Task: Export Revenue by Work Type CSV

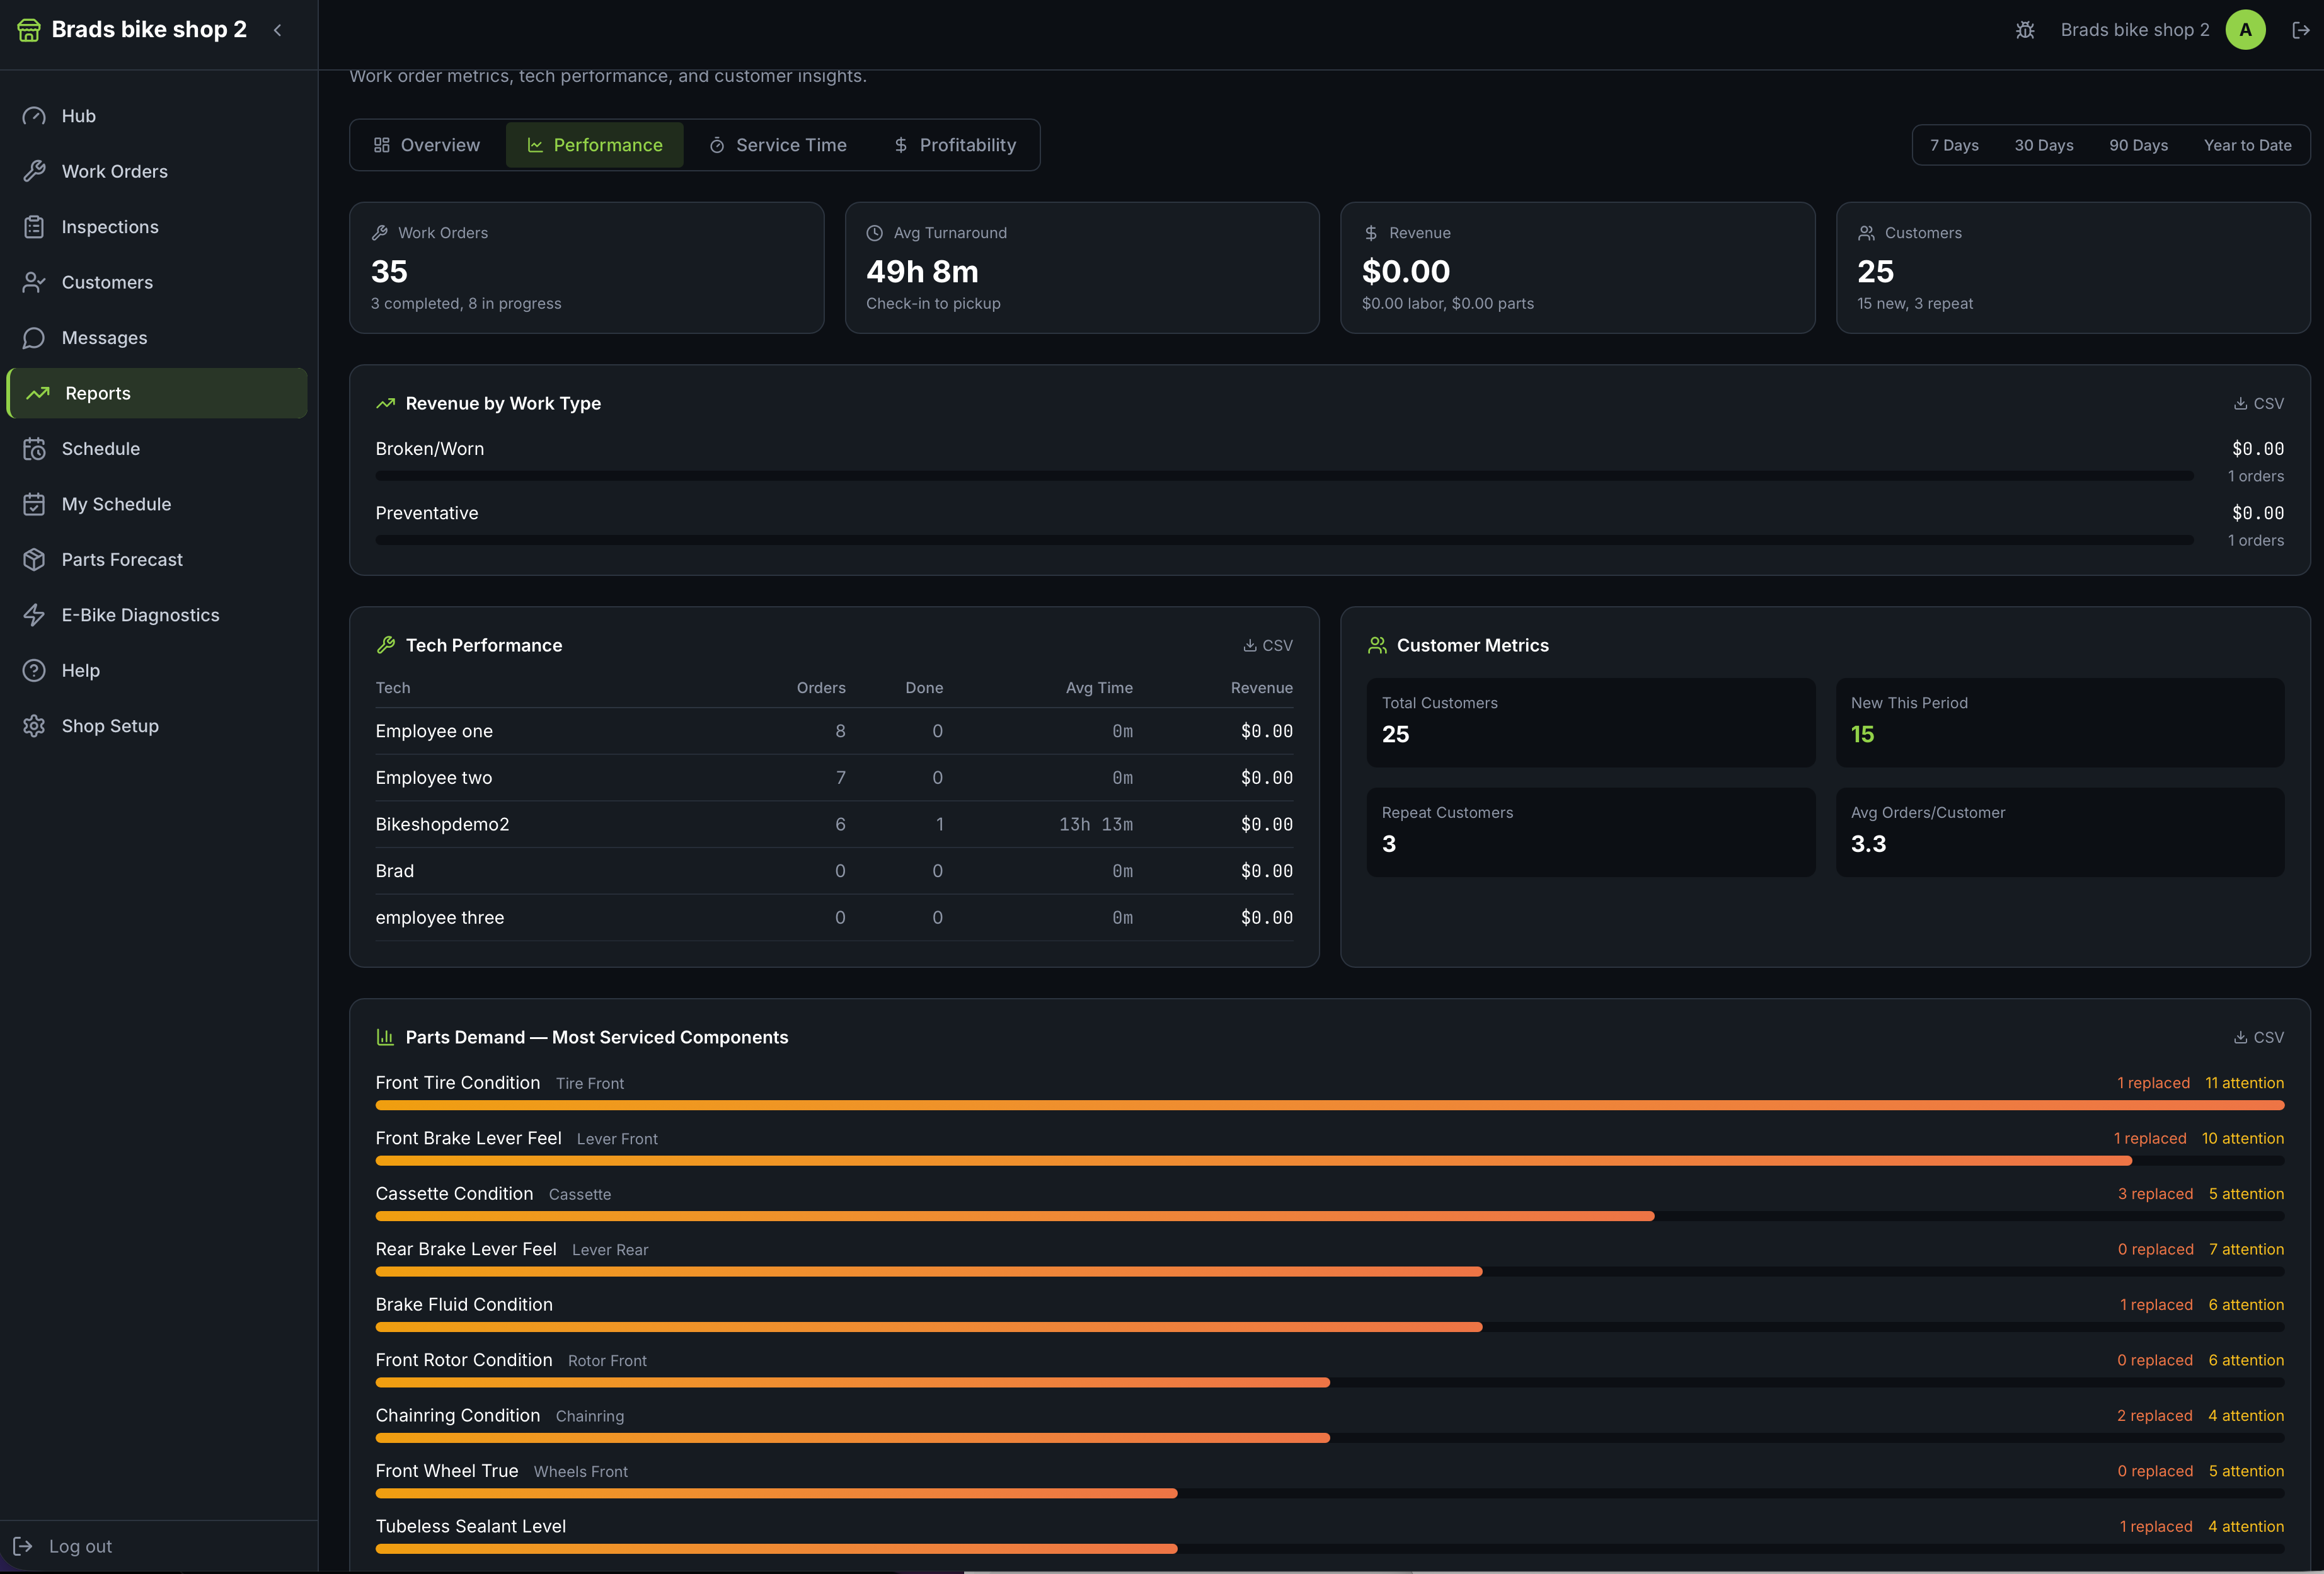Action: (2258, 404)
